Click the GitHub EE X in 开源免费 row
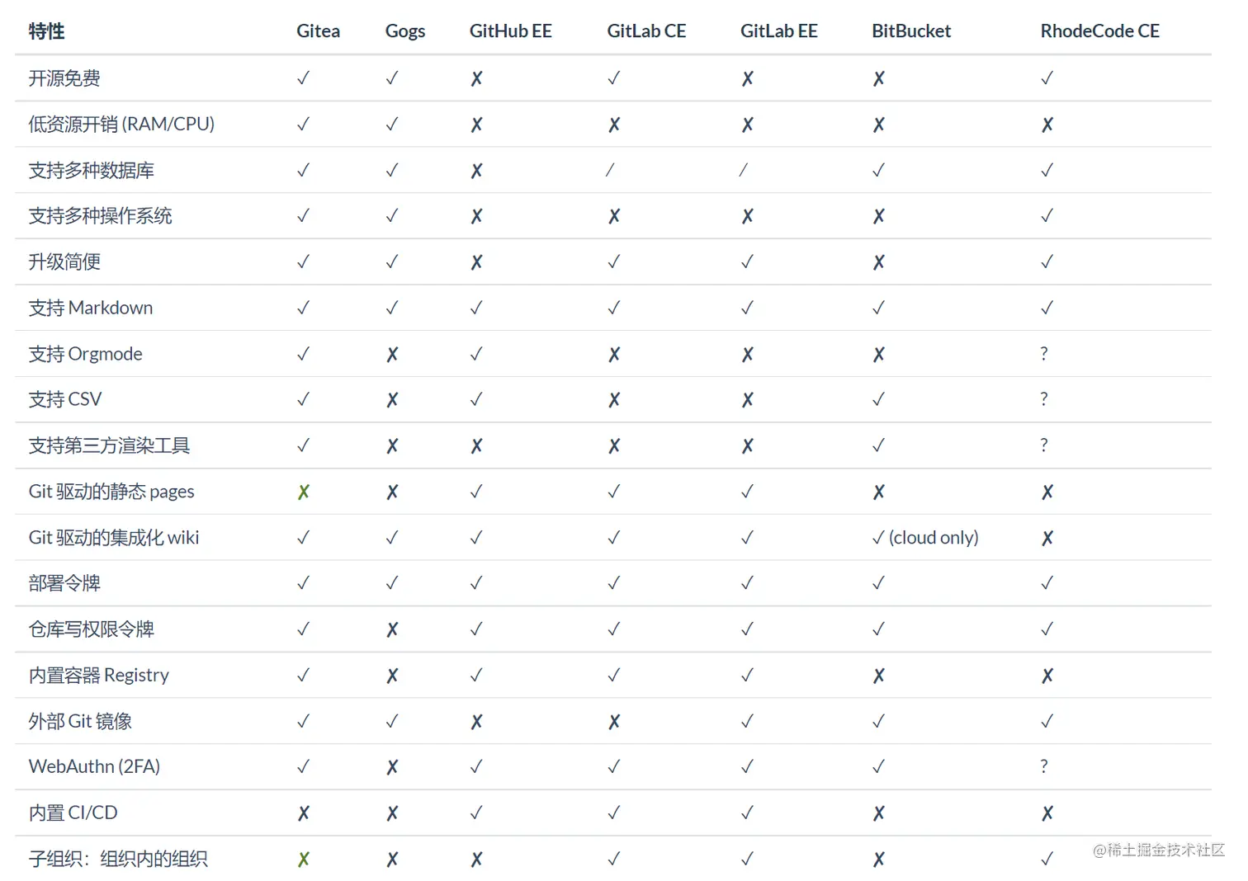This screenshot has height=881, width=1248. (476, 79)
